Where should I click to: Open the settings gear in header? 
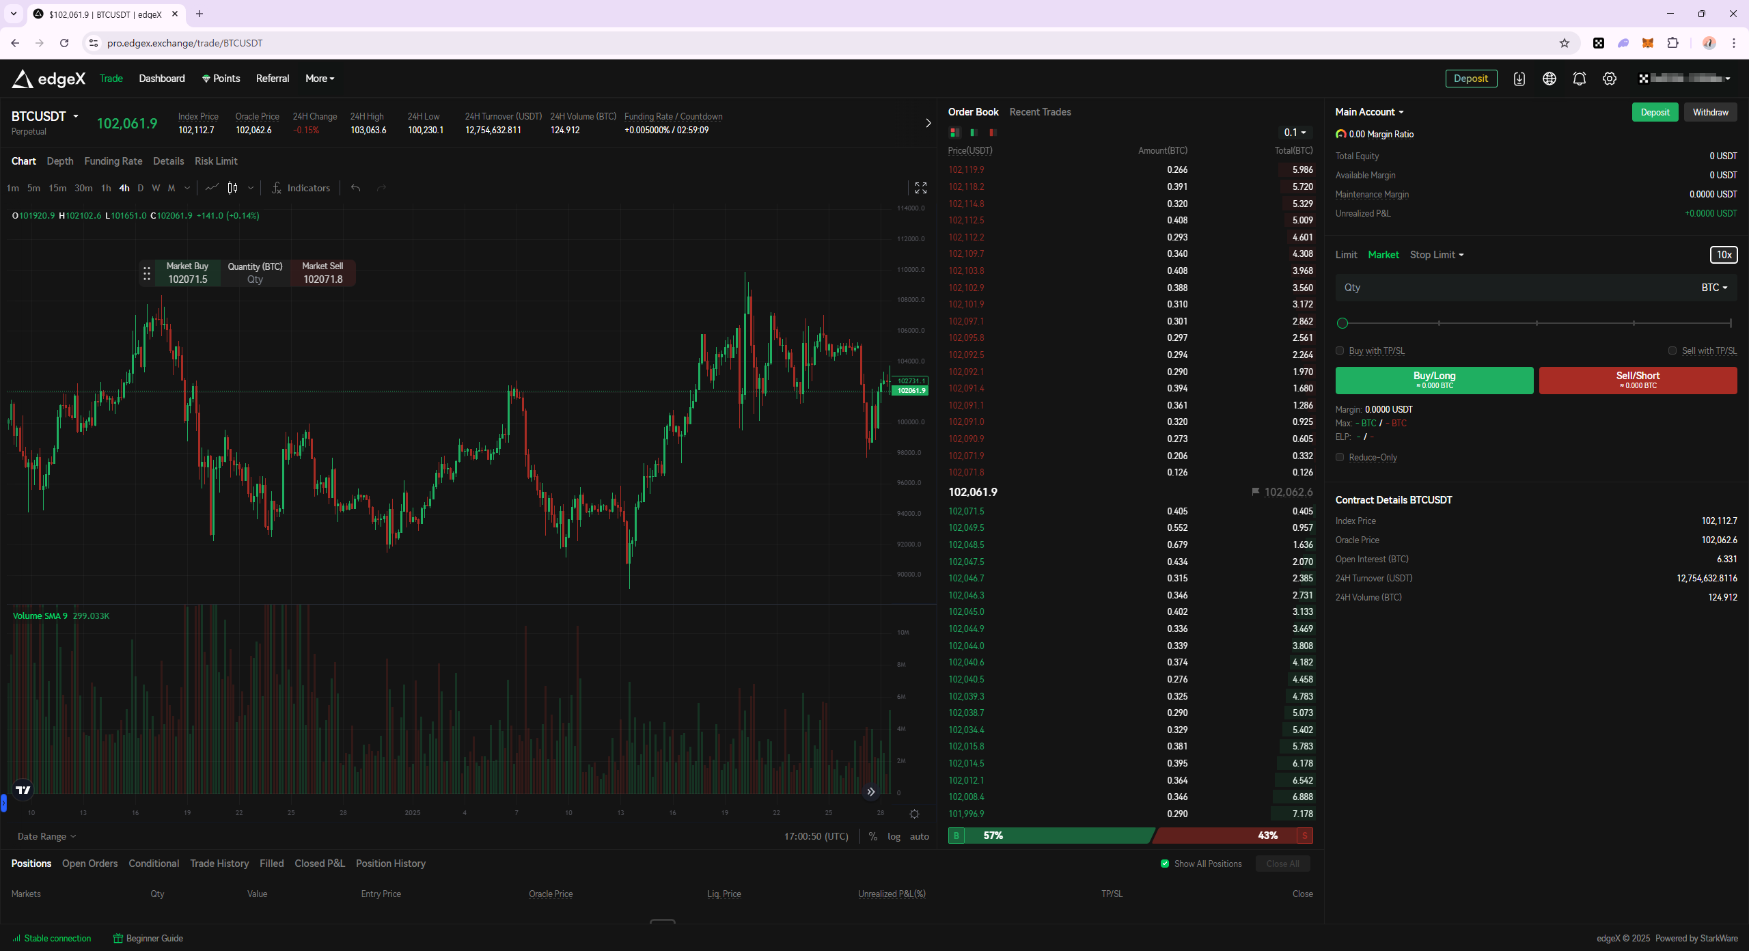[x=1609, y=79]
